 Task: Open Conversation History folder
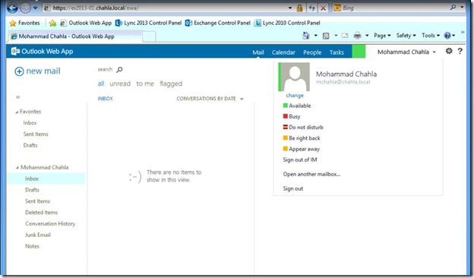(50, 223)
